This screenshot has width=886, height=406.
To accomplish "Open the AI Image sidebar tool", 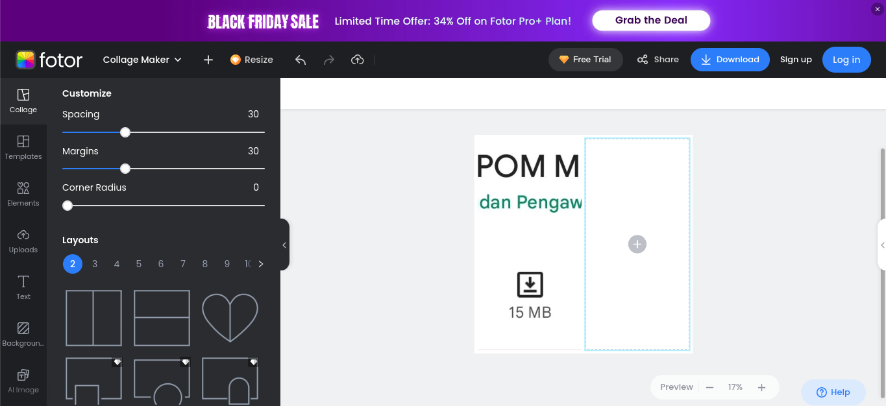I will point(23,381).
